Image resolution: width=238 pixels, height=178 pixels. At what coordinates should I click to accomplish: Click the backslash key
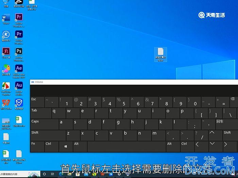(x=230, y=113)
